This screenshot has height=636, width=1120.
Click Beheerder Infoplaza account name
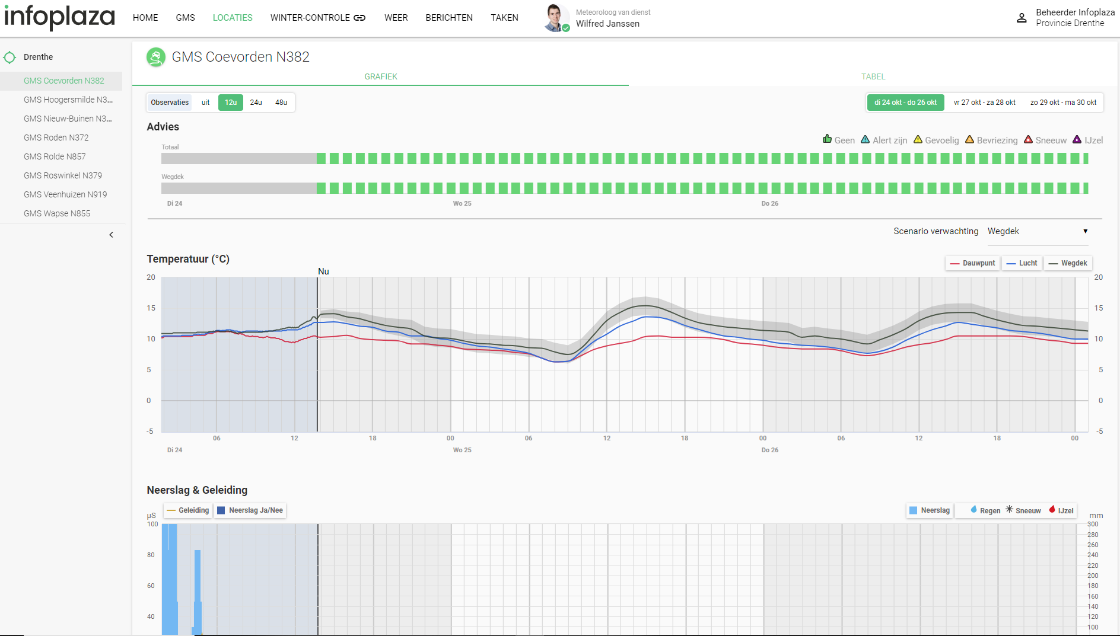(1075, 12)
